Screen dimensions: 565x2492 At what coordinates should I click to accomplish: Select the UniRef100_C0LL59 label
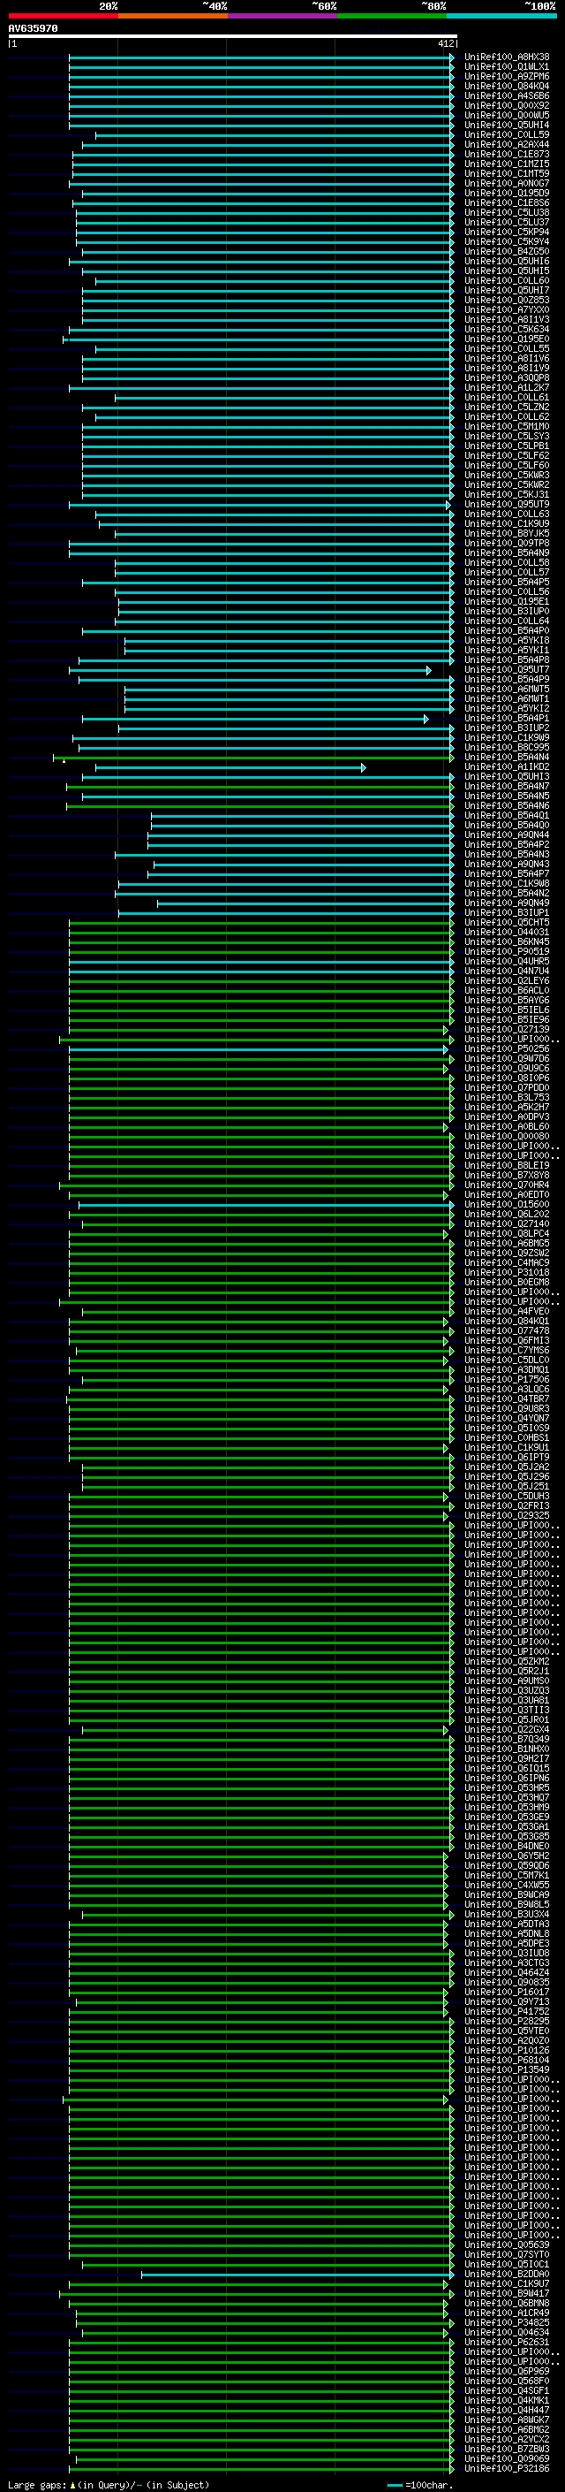[506, 134]
